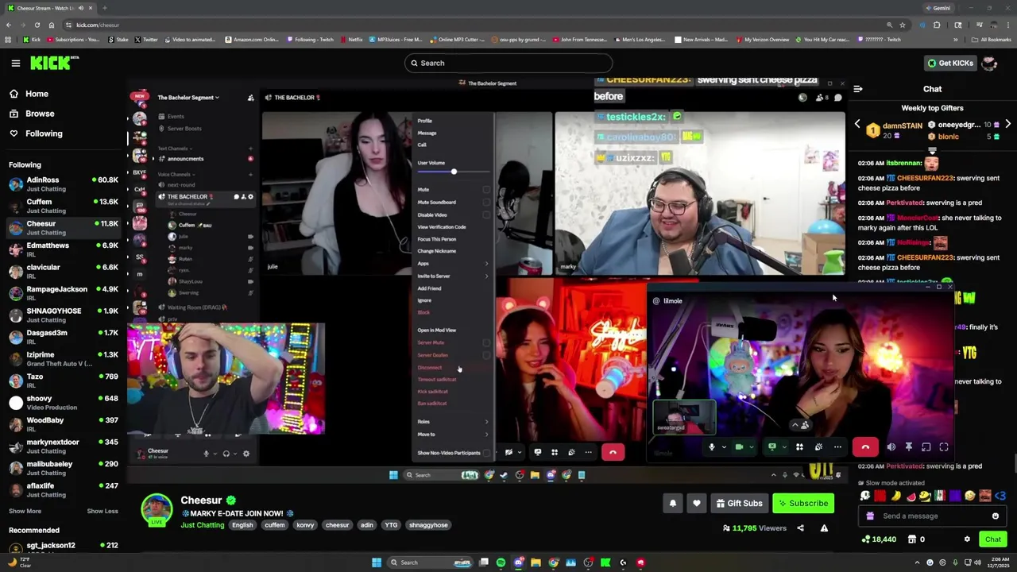Click the Kick search box

(508, 63)
